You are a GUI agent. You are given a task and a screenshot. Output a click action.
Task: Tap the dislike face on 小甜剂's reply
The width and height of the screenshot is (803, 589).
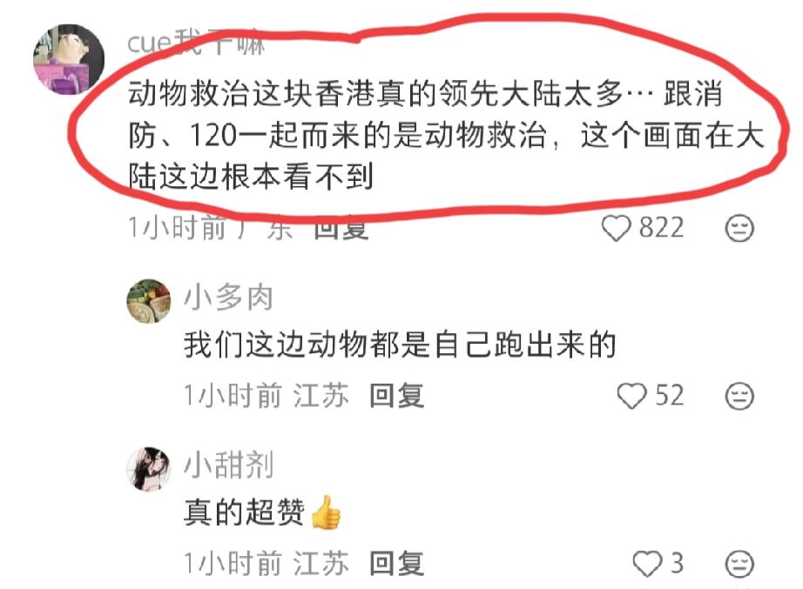[x=739, y=564]
